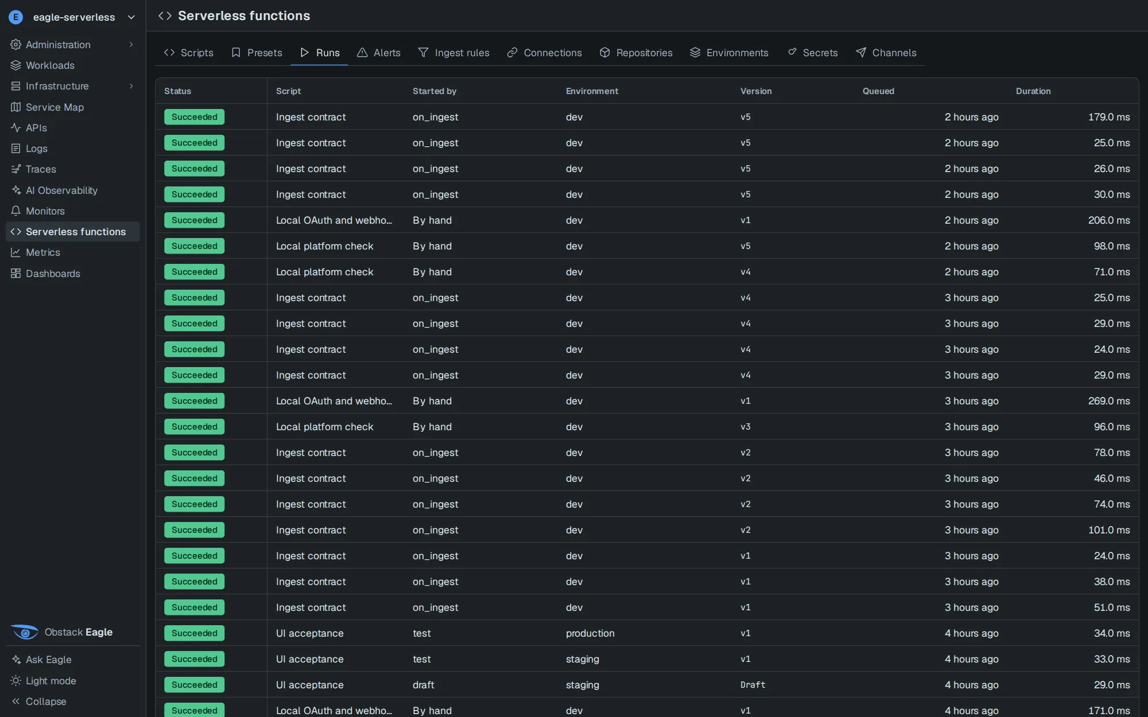
Task: Open the Channels tab
Action: point(886,53)
